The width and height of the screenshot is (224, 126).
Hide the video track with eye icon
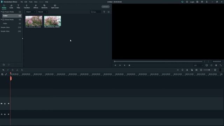click(8, 104)
